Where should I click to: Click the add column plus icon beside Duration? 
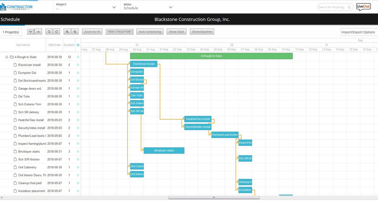(x=78, y=45)
